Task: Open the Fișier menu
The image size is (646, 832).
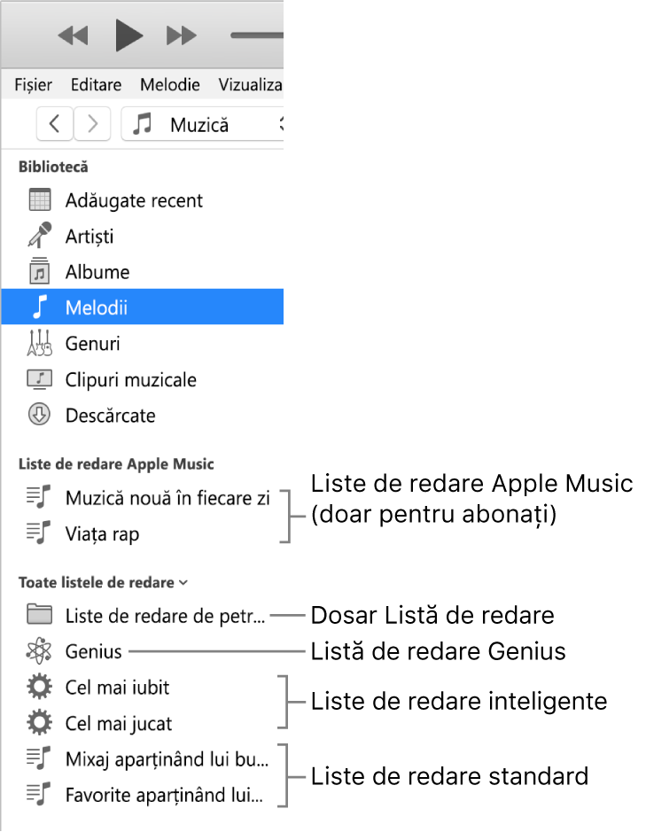Action: tap(33, 85)
